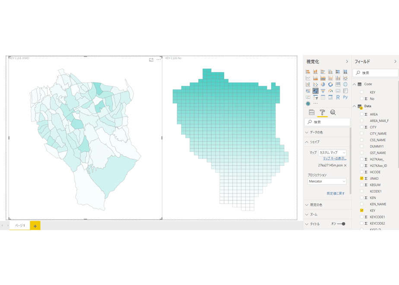Select the ArcGIS map visual
This screenshot has height=285, width=399.
pos(308,104)
